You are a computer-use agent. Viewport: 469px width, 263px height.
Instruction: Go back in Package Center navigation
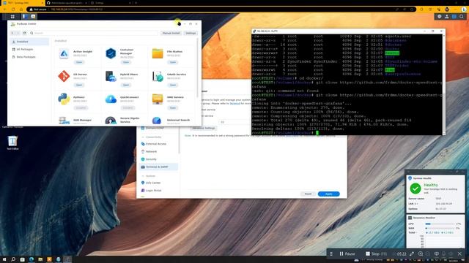12,33
